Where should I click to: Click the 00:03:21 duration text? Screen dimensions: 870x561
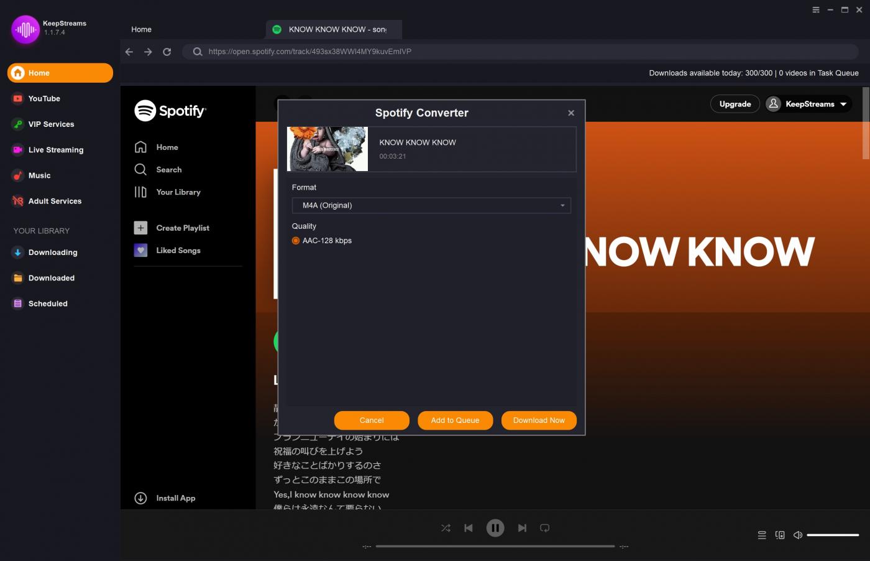pos(393,156)
